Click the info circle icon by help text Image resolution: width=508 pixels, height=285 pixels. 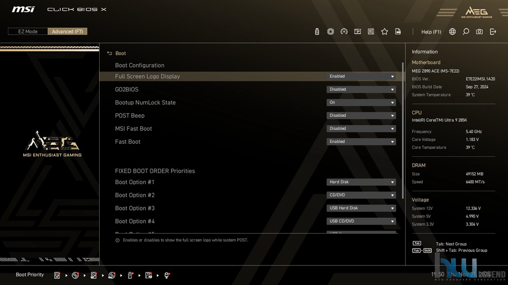117,240
